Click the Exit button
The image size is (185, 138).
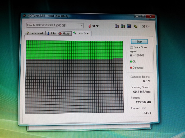point(146,27)
